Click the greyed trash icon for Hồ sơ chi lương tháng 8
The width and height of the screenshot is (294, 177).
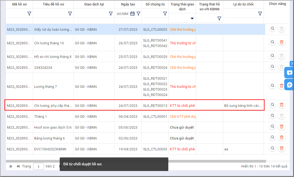pos(282,56)
